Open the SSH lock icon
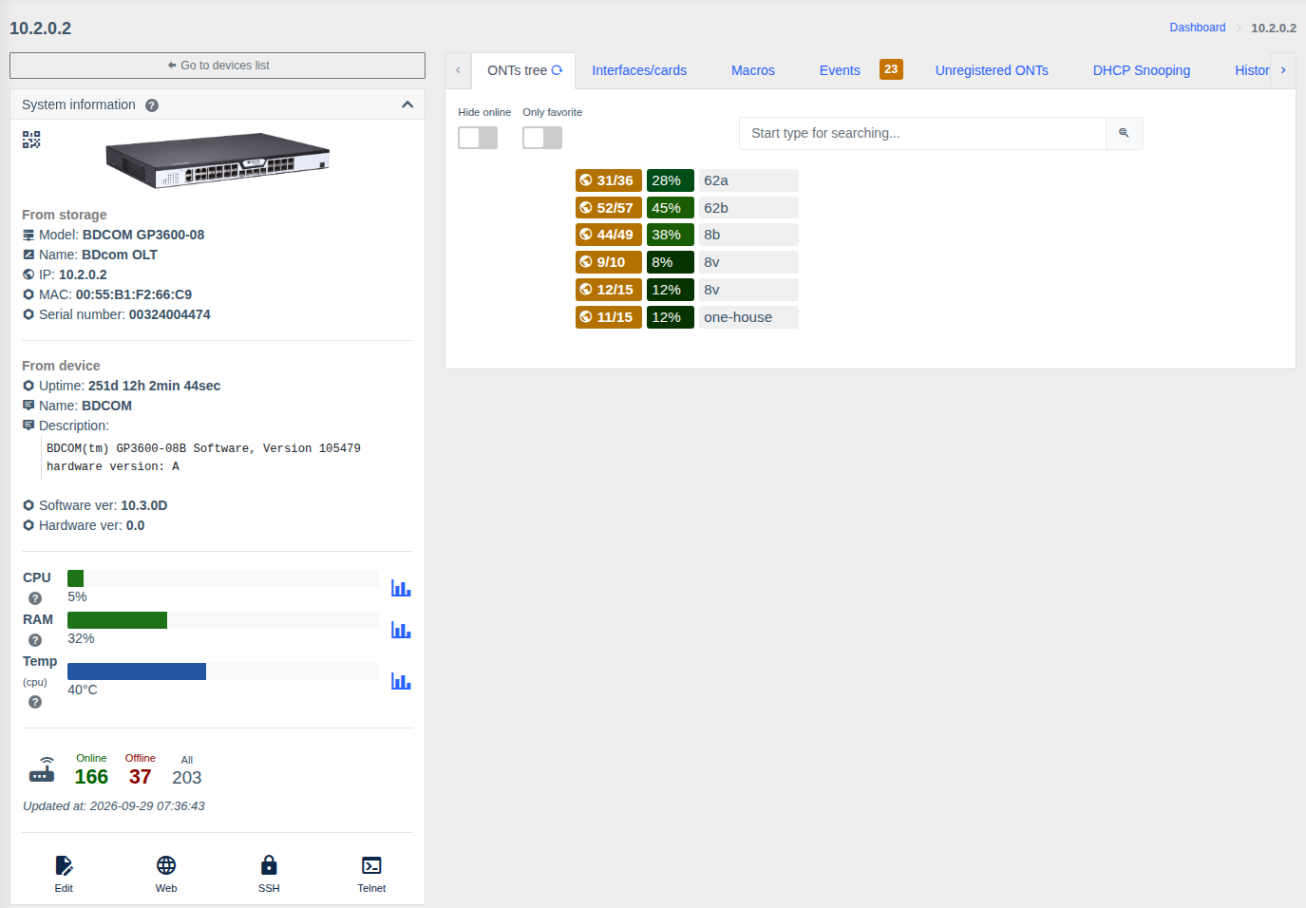 269,865
